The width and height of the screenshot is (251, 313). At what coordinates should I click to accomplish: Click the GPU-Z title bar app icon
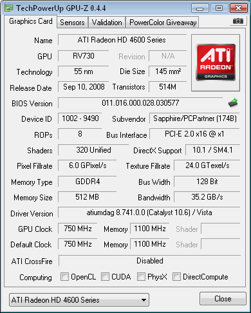pyautogui.click(x=9, y=8)
